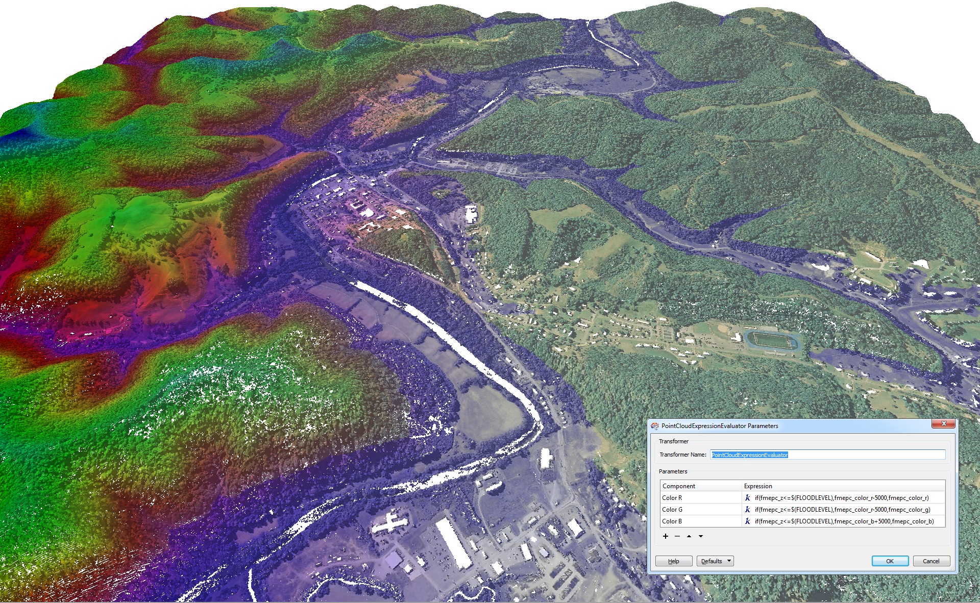980x603 pixels.
Task: Click the move-row-down arrow icon
Action: click(701, 536)
